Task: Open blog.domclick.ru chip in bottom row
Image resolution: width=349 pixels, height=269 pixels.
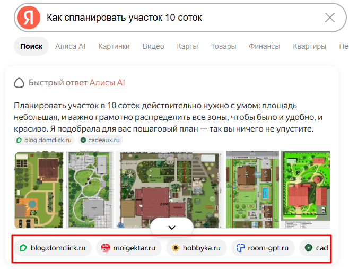Action: pyautogui.click(x=53, y=248)
